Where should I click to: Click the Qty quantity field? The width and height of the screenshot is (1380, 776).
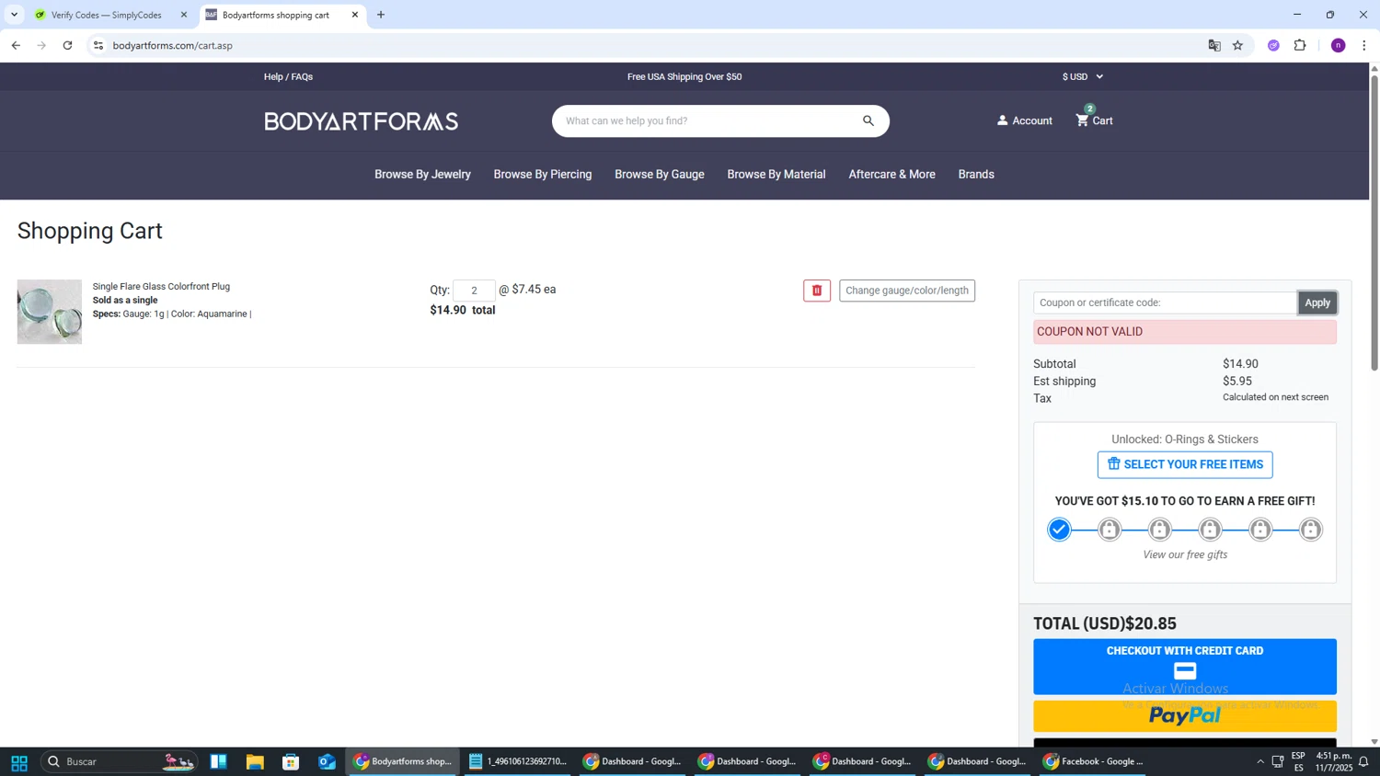click(x=474, y=291)
